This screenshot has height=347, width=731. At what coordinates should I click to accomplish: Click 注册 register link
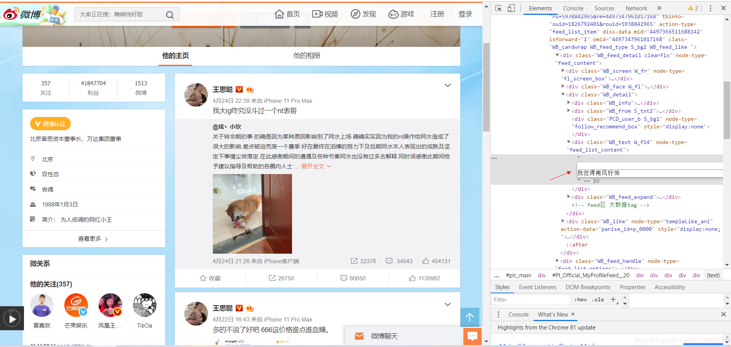click(x=437, y=14)
